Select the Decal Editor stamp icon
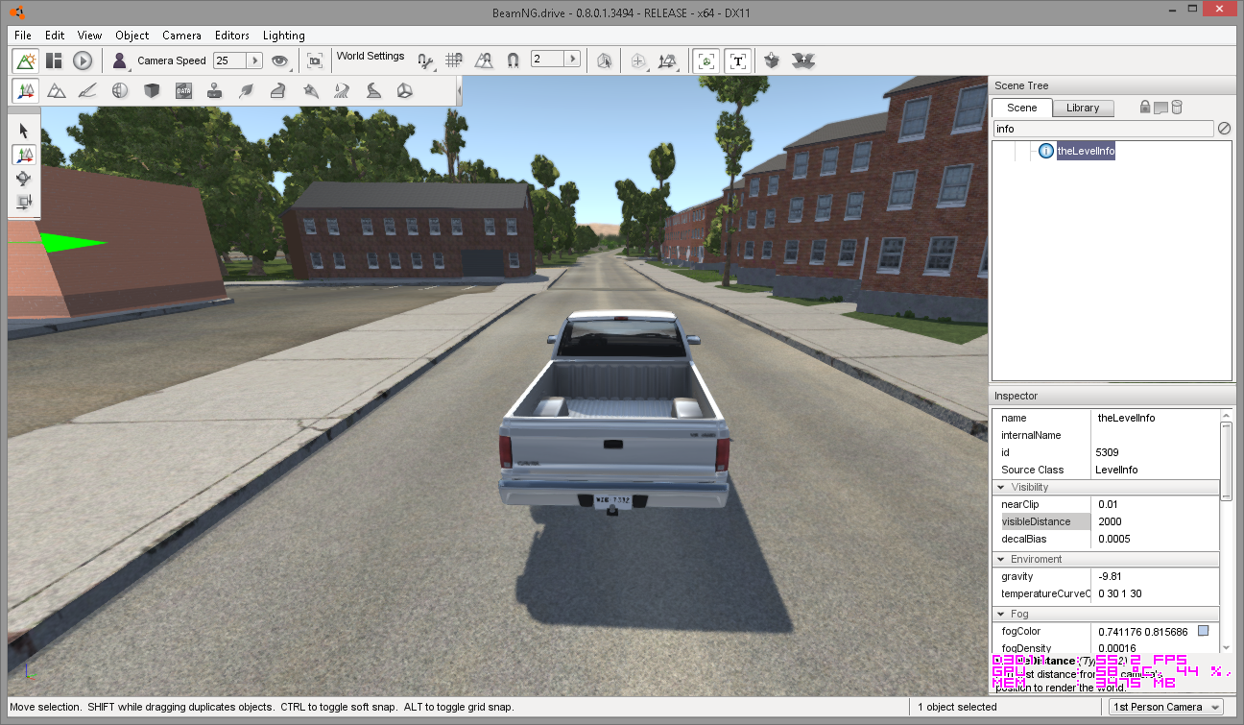This screenshot has height=725, width=1244. [215, 90]
